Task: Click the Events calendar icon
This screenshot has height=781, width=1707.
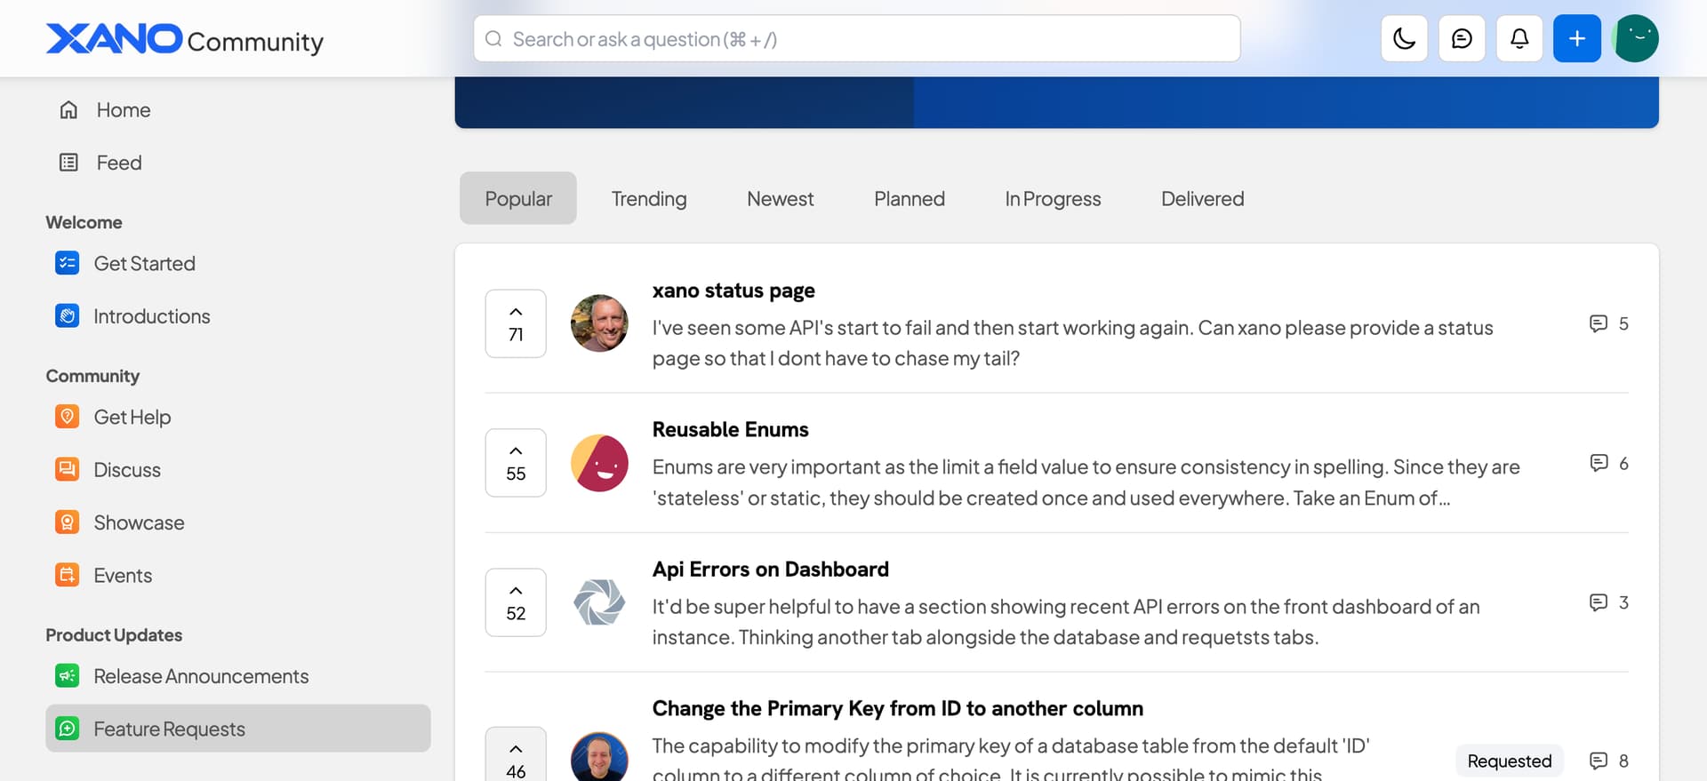Action: coord(67,576)
